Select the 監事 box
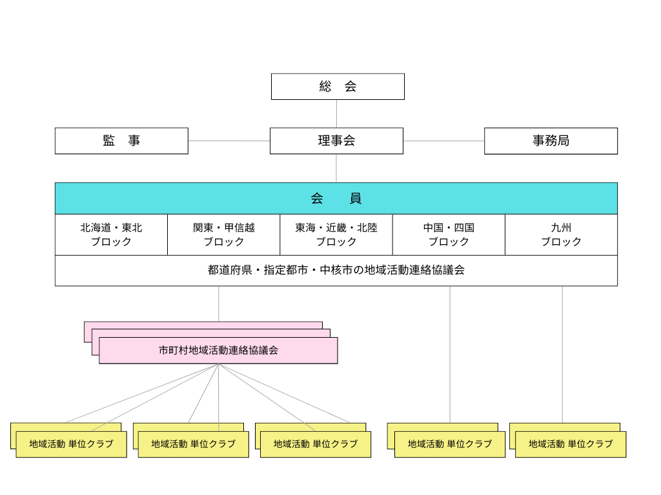Image resolution: width=661 pixels, height=495 pixels. tap(121, 141)
